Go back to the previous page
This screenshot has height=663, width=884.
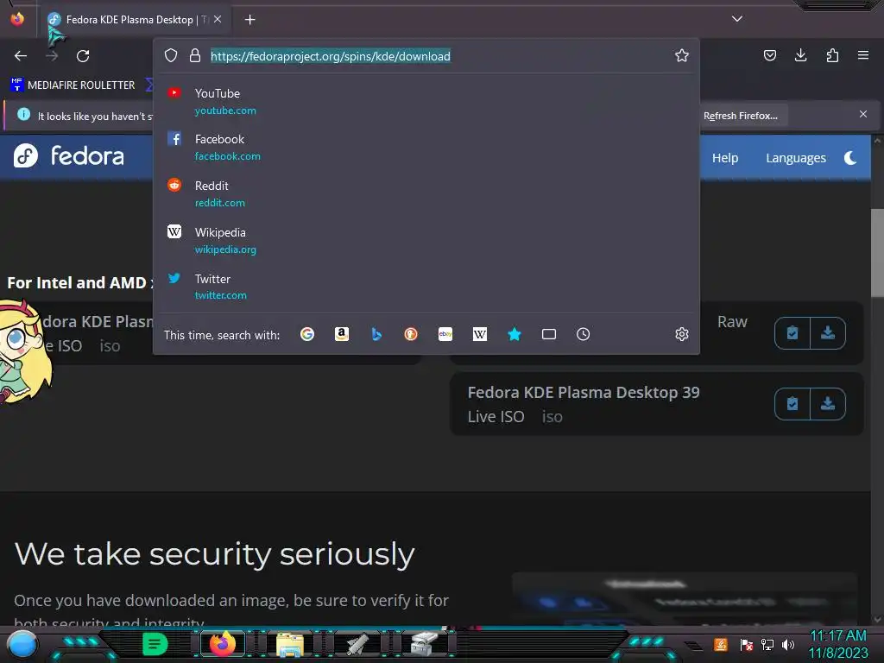point(21,56)
